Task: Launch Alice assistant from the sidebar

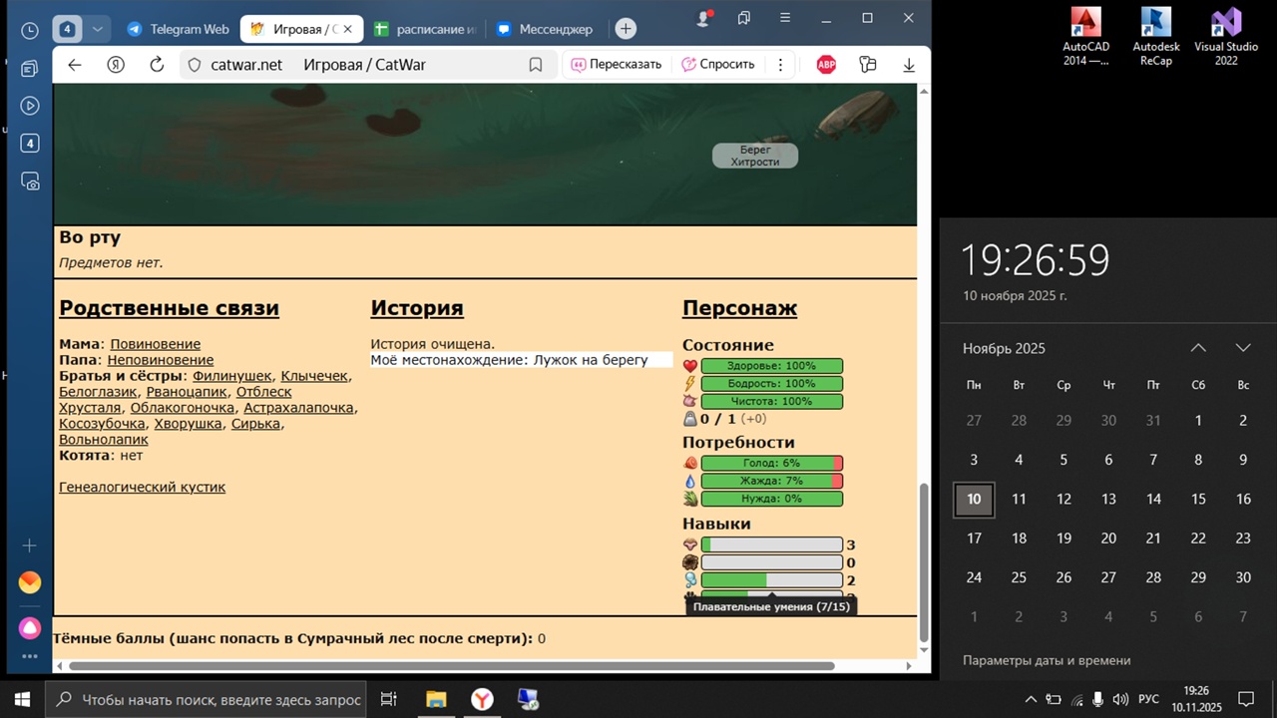Action: click(x=30, y=628)
